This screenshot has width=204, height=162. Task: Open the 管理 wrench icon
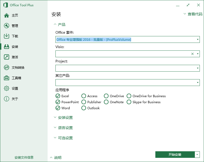pyautogui.click(x=7, y=26)
